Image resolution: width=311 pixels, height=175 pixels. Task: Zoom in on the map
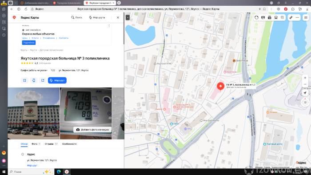pyautogui.click(x=305, y=78)
